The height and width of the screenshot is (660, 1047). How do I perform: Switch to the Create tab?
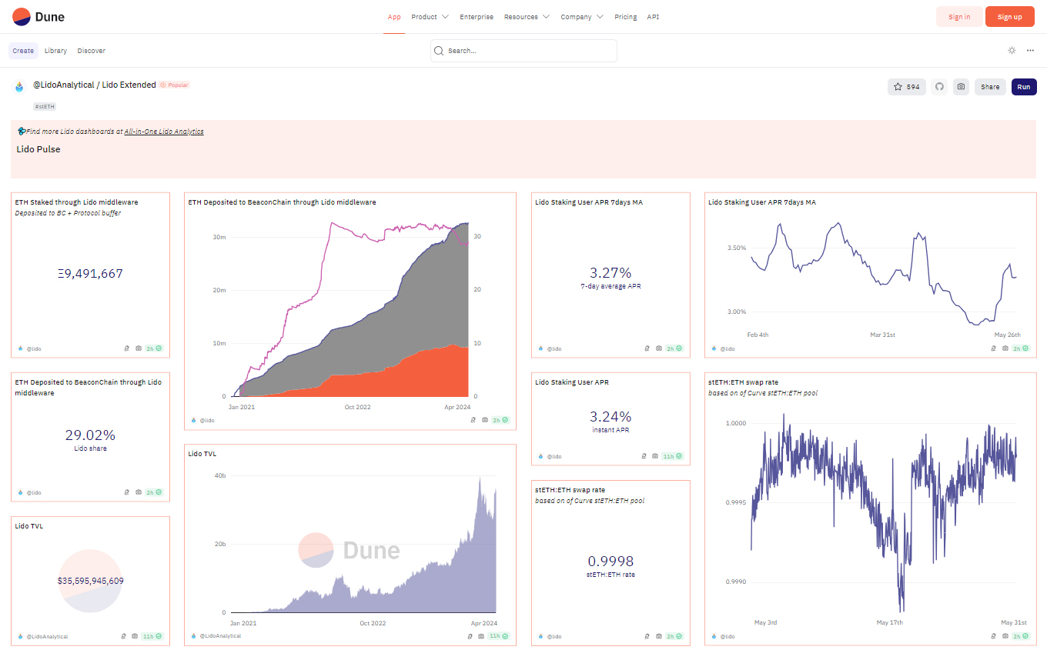pyautogui.click(x=23, y=51)
